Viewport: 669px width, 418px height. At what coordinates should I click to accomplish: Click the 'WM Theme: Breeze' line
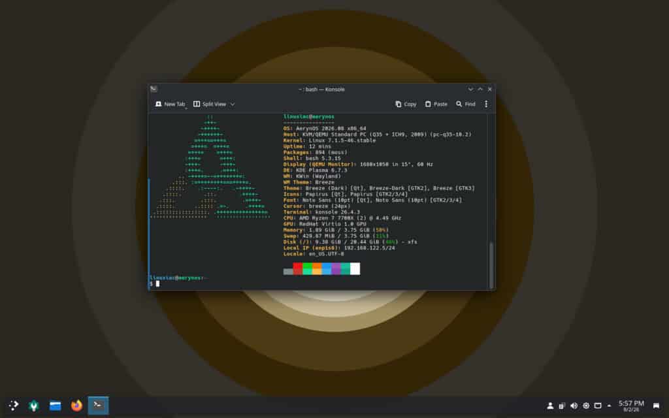309,182
